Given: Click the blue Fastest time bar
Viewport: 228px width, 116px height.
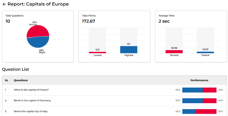Looking at the screenshot, I should pos(205,52).
